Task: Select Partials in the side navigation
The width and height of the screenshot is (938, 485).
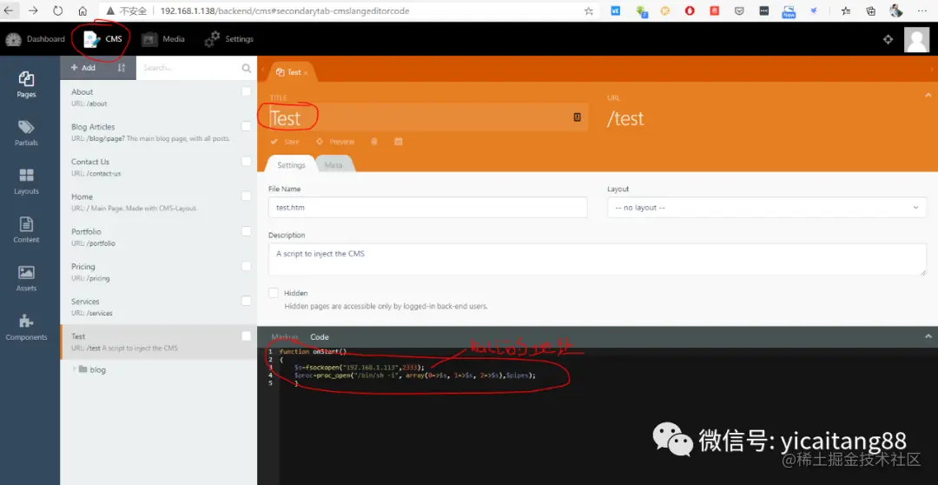Action: tap(26, 133)
